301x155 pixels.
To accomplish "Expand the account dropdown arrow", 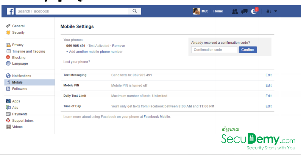I will [276, 11].
